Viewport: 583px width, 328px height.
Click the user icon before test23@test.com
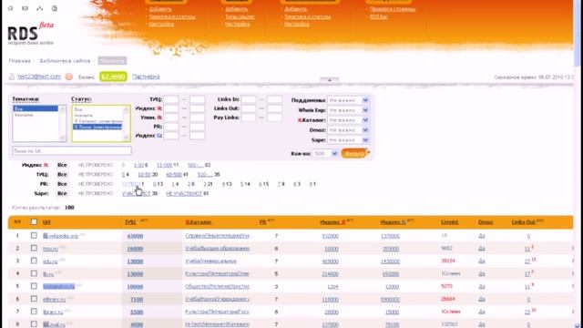click(x=12, y=77)
